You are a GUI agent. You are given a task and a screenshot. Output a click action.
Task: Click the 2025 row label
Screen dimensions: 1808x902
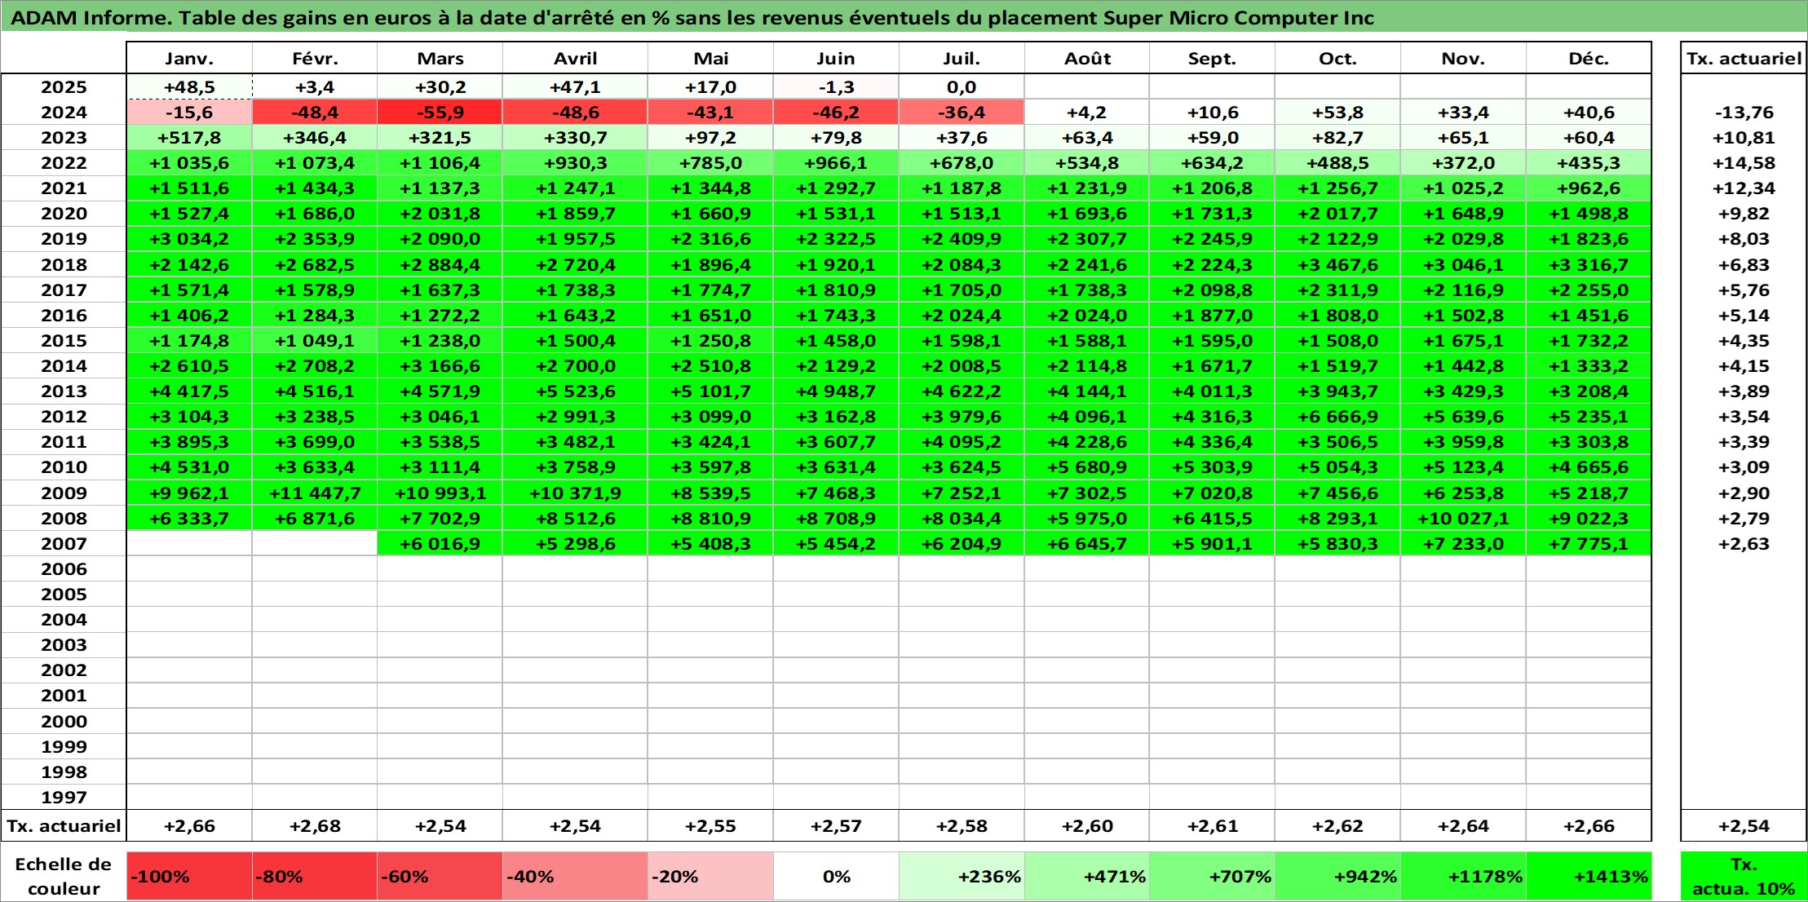(64, 87)
